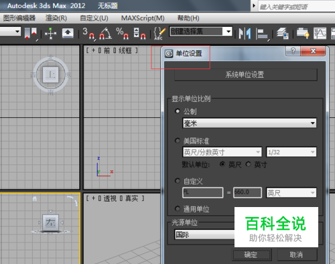
Task: Select the Metric (公制) radio button
Action: coord(178,111)
